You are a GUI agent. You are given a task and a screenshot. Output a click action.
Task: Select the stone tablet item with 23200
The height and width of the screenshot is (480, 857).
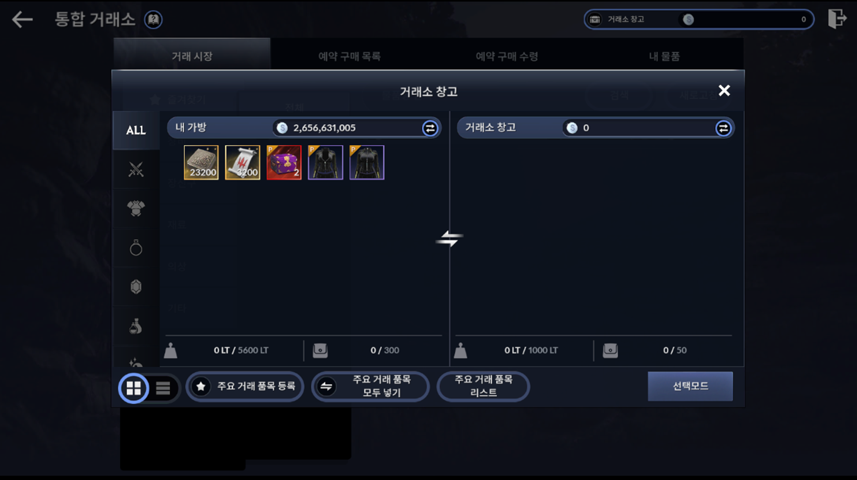coord(201,162)
